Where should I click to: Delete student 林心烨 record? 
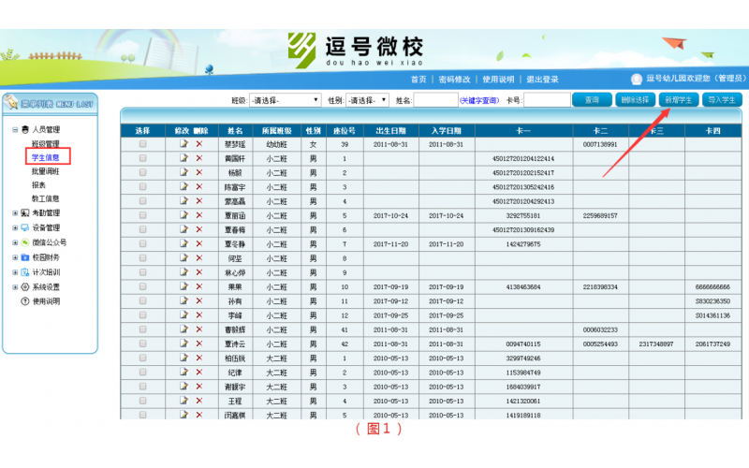click(x=199, y=272)
